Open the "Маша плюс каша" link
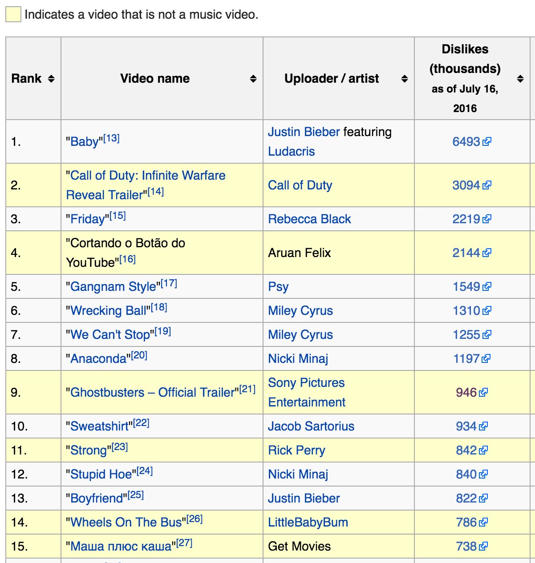 (121, 547)
